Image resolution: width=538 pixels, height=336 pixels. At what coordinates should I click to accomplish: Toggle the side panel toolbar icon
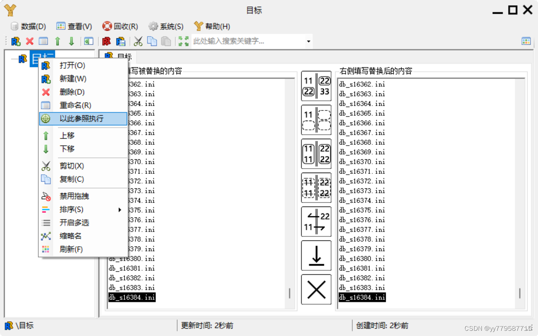[x=88, y=41]
